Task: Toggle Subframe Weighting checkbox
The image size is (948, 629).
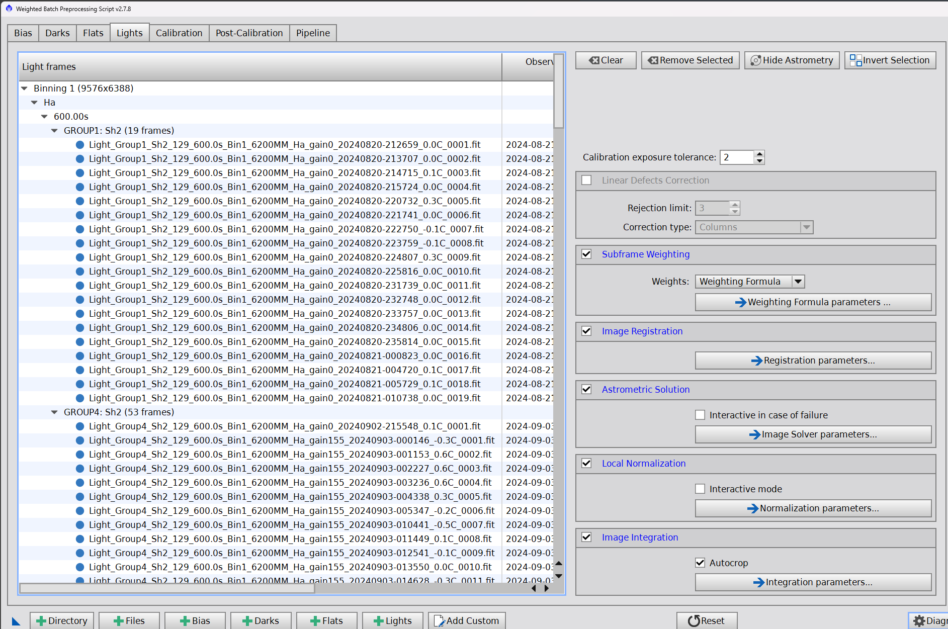Action: click(586, 254)
